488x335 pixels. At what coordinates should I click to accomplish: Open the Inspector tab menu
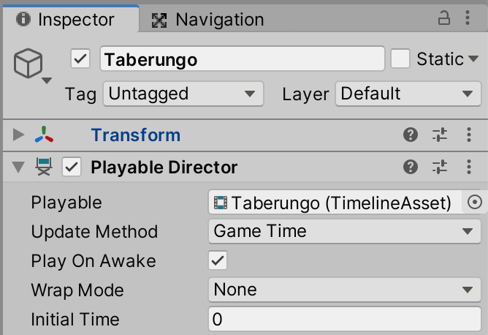[469, 18]
